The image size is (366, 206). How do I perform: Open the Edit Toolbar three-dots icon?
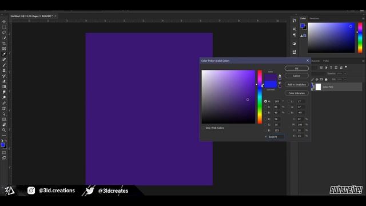(4, 136)
